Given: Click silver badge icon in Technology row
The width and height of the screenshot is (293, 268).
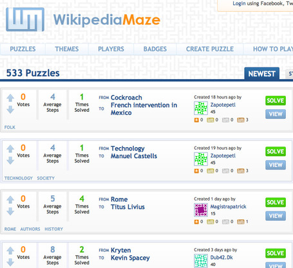Looking at the screenshot, I should point(225,171).
